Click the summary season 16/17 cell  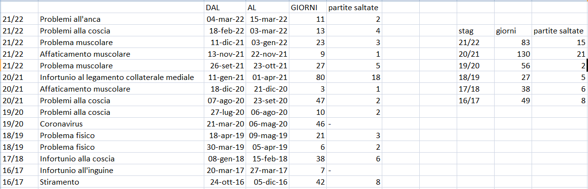click(475, 101)
